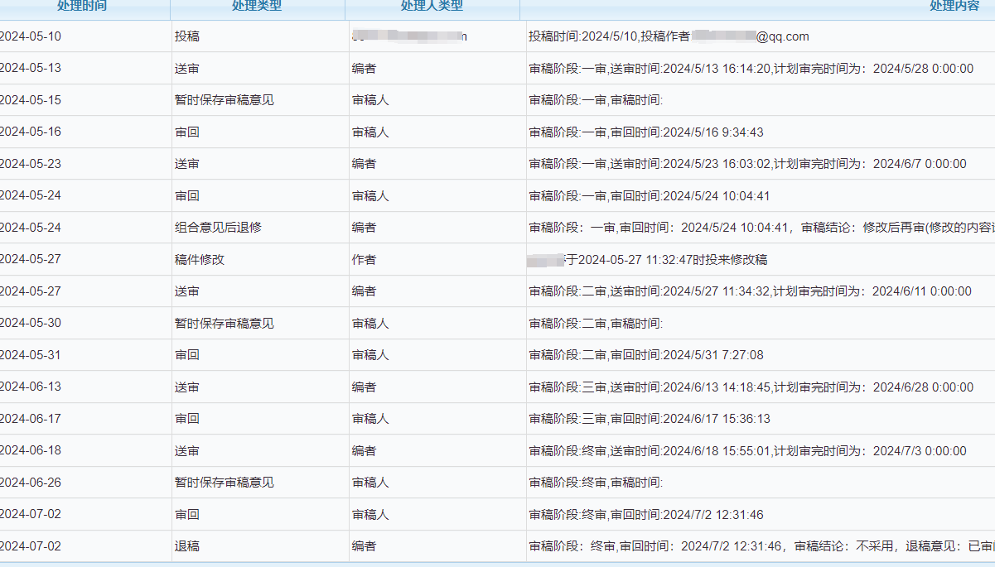The image size is (995, 567).
Task: Click the content with 送审时间 2024/5/13 16:14:20
Action: tap(751, 69)
